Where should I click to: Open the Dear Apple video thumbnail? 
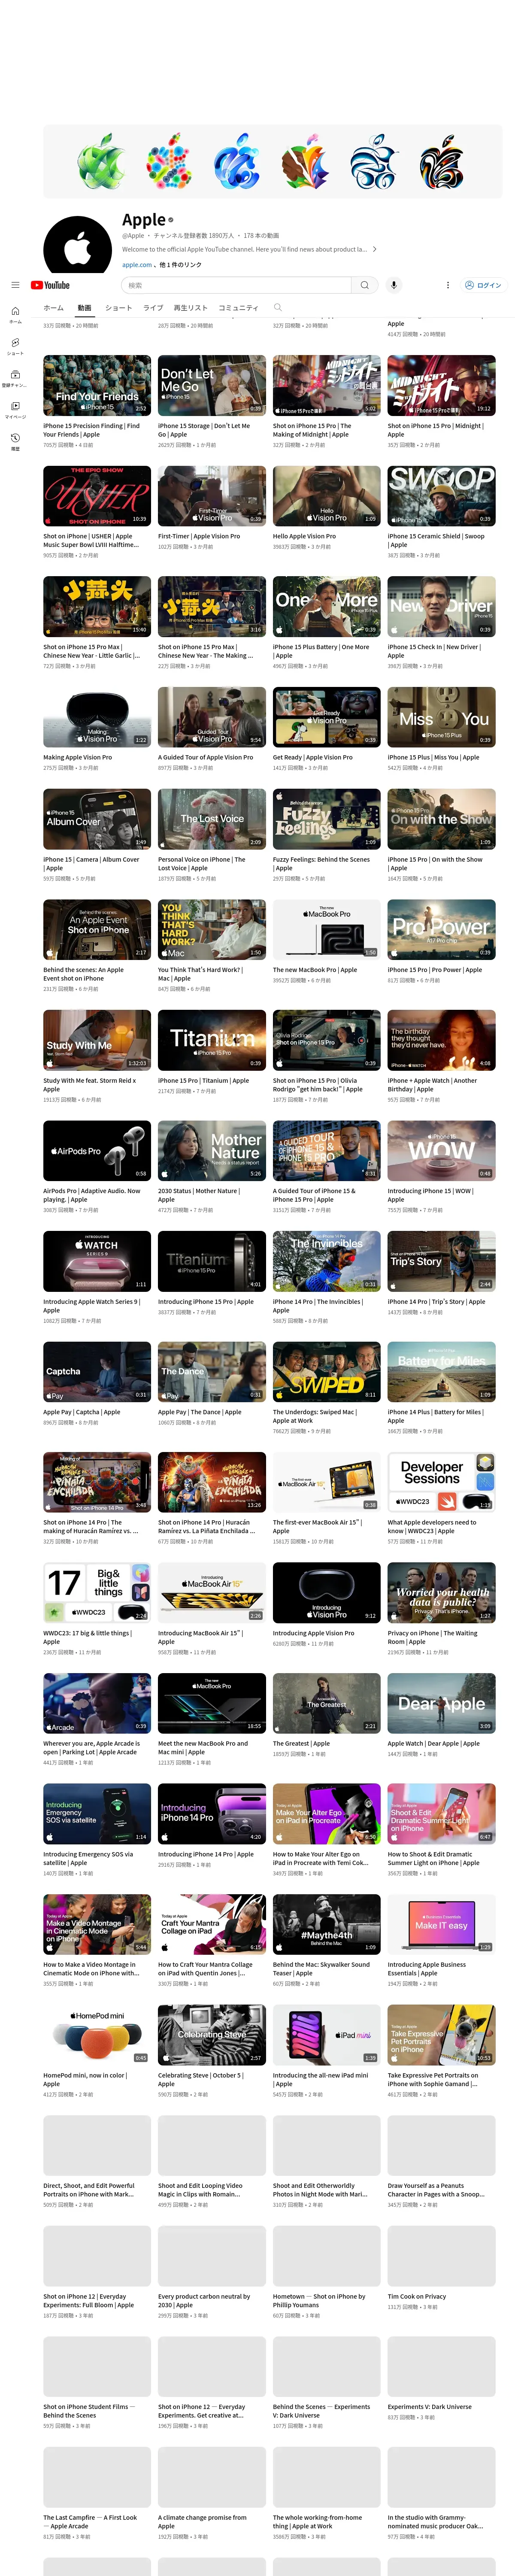click(x=442, y=1703)
